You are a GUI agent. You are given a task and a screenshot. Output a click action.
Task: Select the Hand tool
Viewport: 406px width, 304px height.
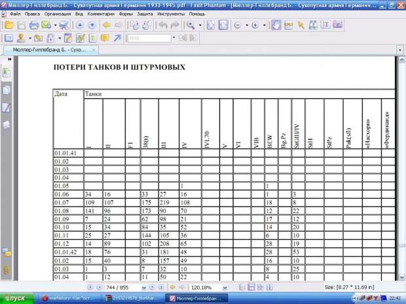276,25
